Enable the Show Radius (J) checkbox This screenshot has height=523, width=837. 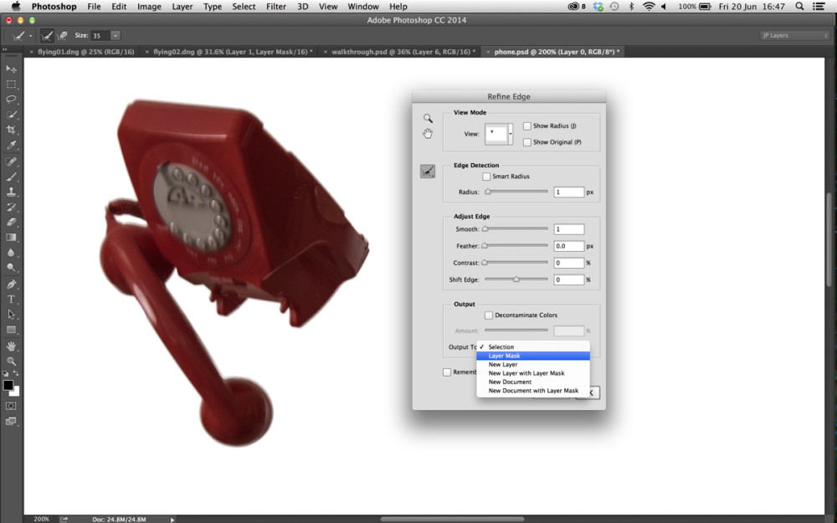[526, 126]
